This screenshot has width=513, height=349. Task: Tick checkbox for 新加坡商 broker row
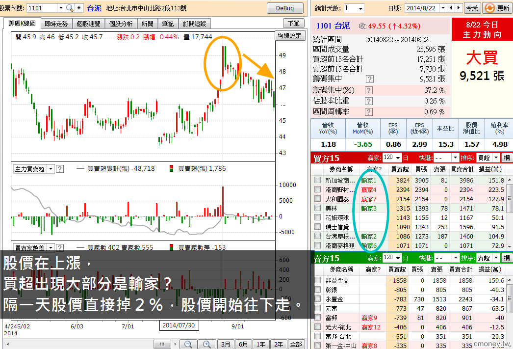point(317,180)
